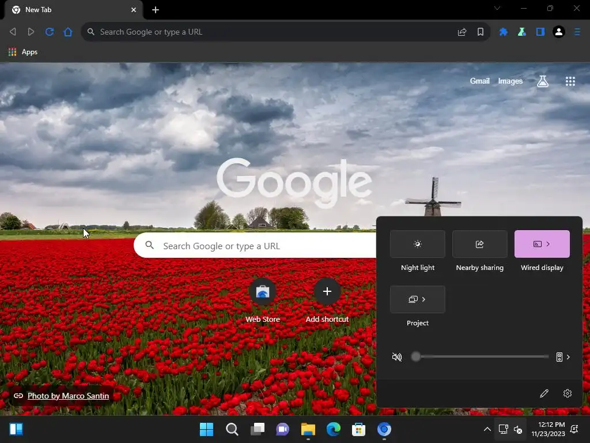Open the clock and calendar flyout

(548, 429)
